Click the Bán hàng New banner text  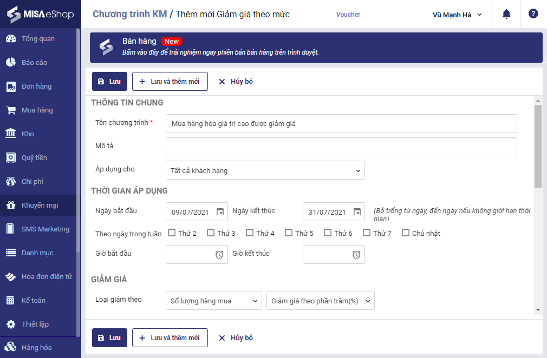[152, 41]
